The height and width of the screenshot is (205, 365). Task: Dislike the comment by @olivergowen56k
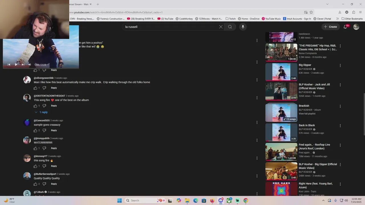[x=44, y=88]
